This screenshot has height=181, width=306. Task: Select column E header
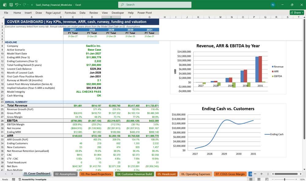111,17
